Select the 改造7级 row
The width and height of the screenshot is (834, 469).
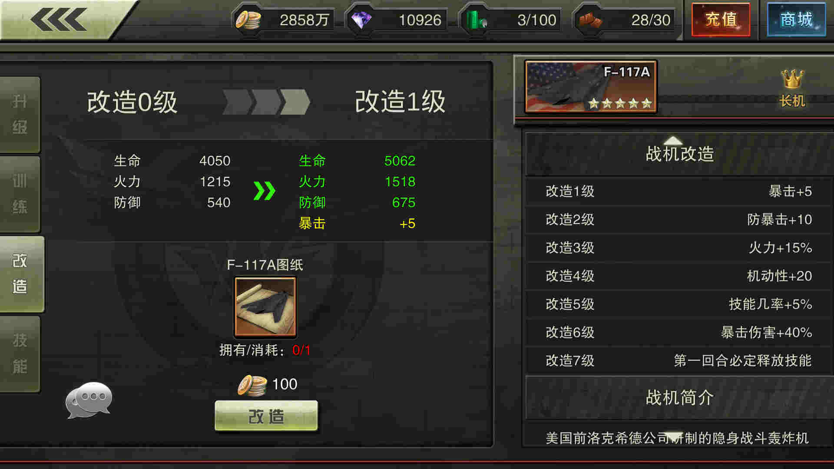(x=679, y=360)
